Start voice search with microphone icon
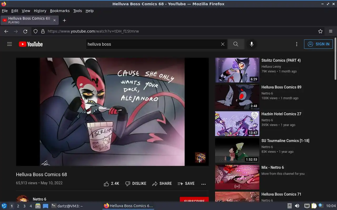Screen dimensions: 337x210 (252, 44)
